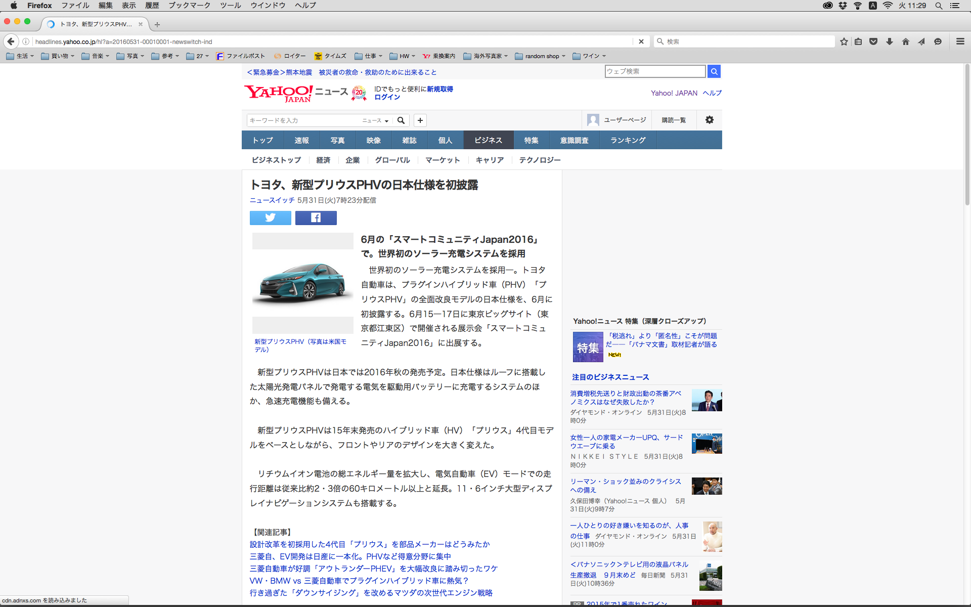Switch to the ランキング news tab
The image size is (971, 607).
coord(628,140)
